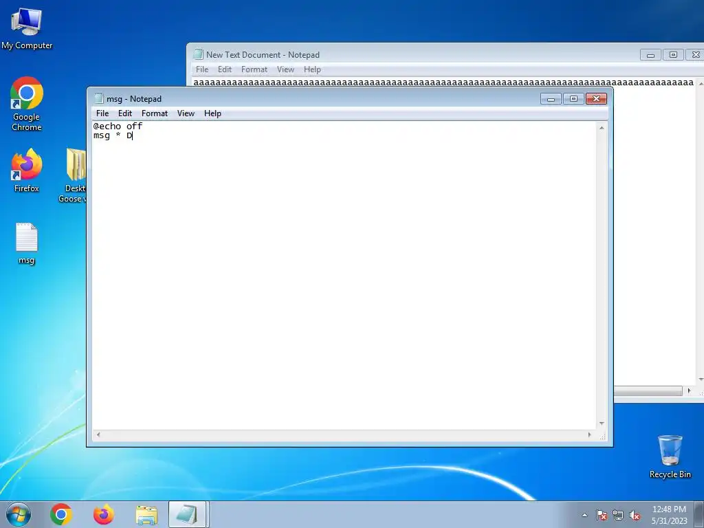Click the taskbar clock showing 12:48 PM
704x528 pixels.
pos(669,514)
